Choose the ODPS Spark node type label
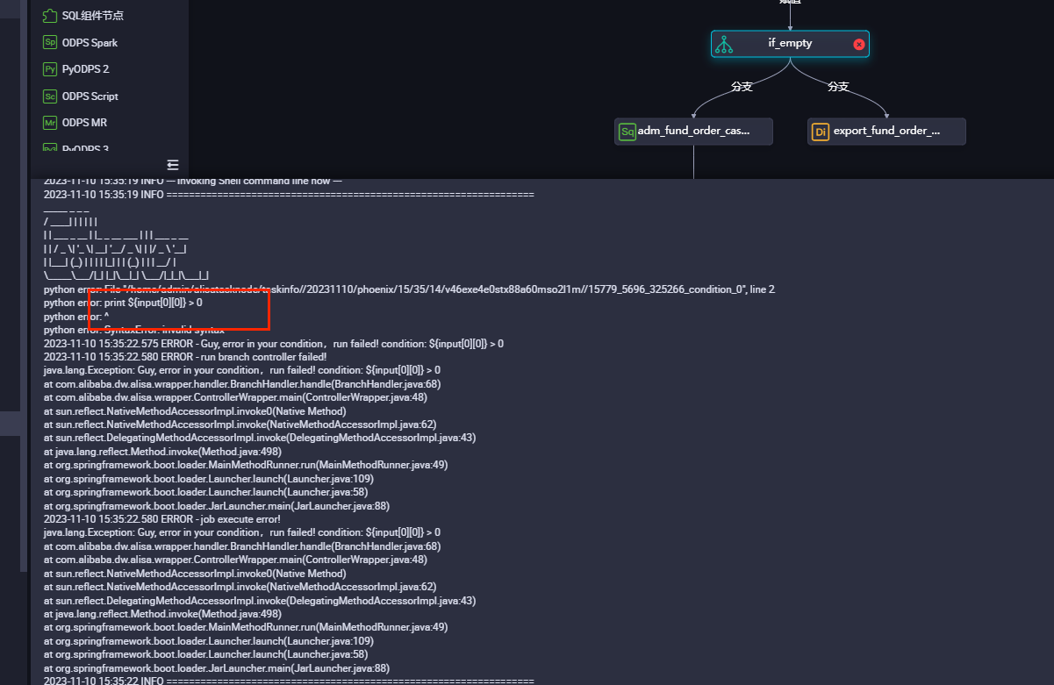The width and height of the screenshot is (1054, 685). tap(90, 42)
